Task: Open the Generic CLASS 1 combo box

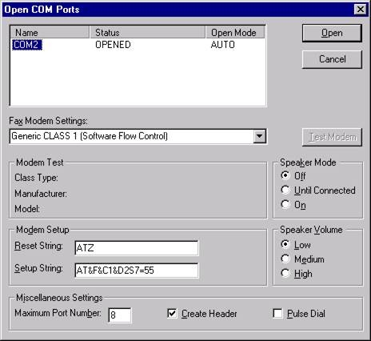Action: (138, 136)
